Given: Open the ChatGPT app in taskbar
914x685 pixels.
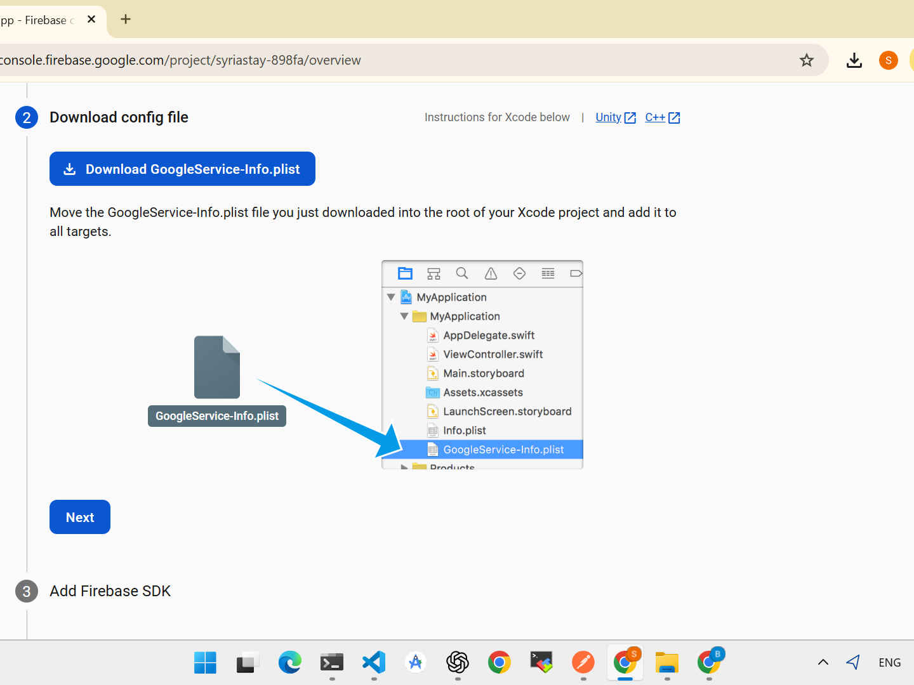Looking at the screenshot, I should (458, 663).
